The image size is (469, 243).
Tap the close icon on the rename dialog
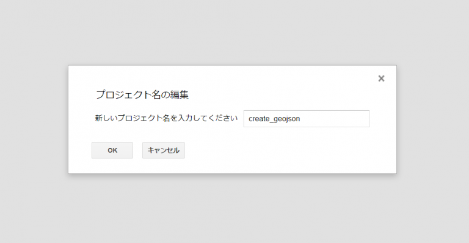381,79
